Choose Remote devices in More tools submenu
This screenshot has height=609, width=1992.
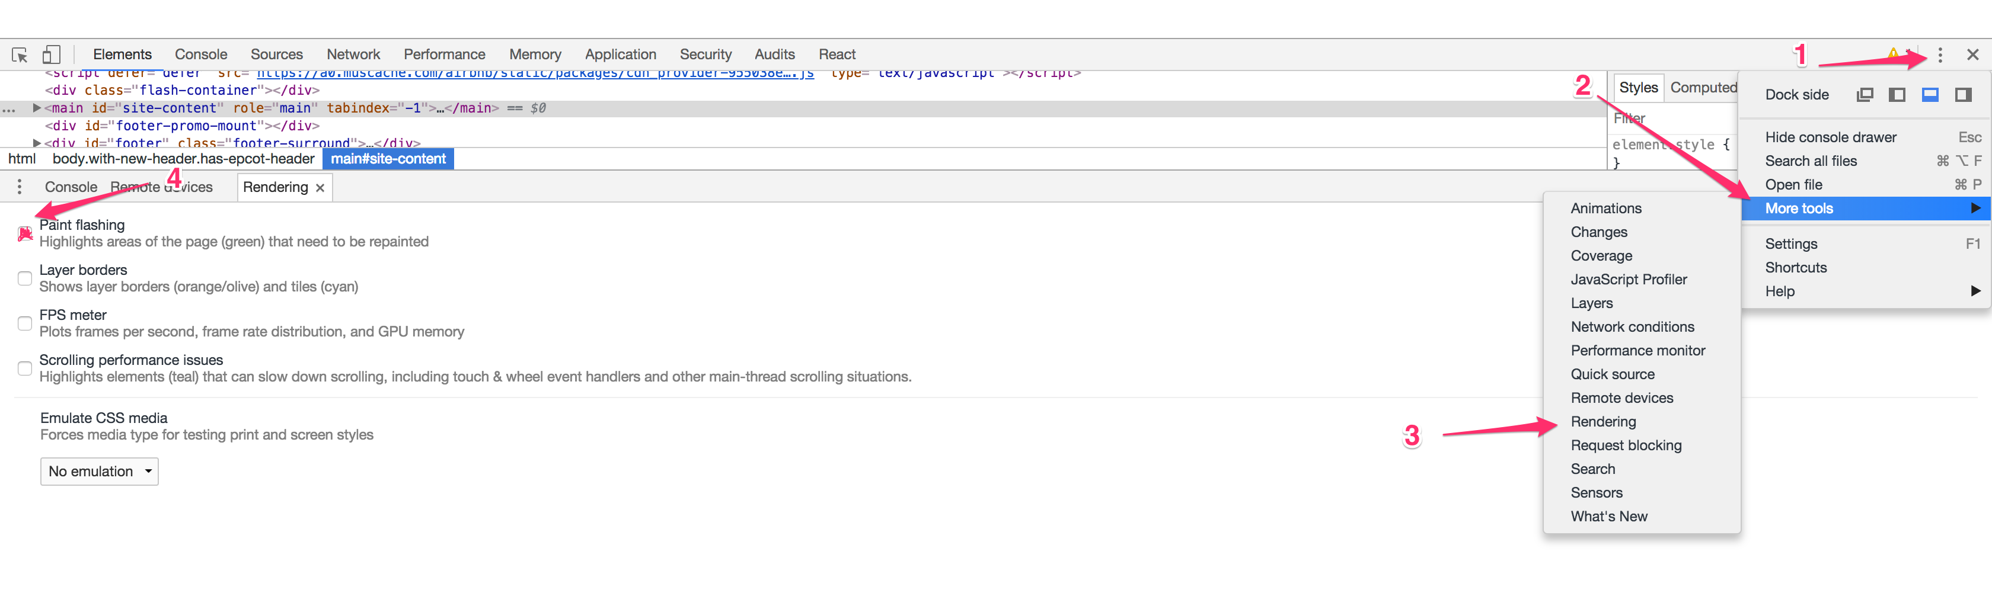[1642, 398]
